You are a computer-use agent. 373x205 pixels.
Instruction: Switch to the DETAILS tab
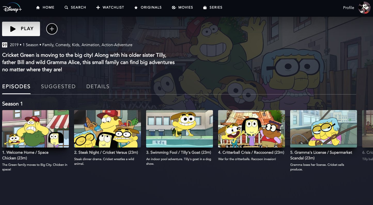98,87
